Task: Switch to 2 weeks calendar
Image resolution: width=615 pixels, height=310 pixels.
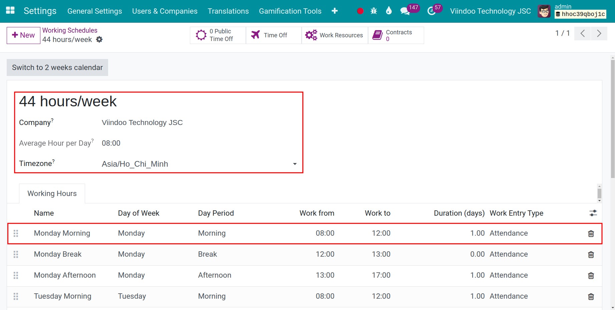Action: pyautogui.click(x=57, y=67)
